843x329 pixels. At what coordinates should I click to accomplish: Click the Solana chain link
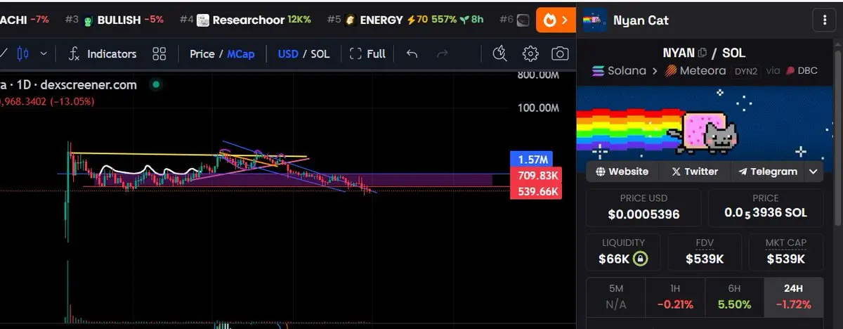point(620,70)
